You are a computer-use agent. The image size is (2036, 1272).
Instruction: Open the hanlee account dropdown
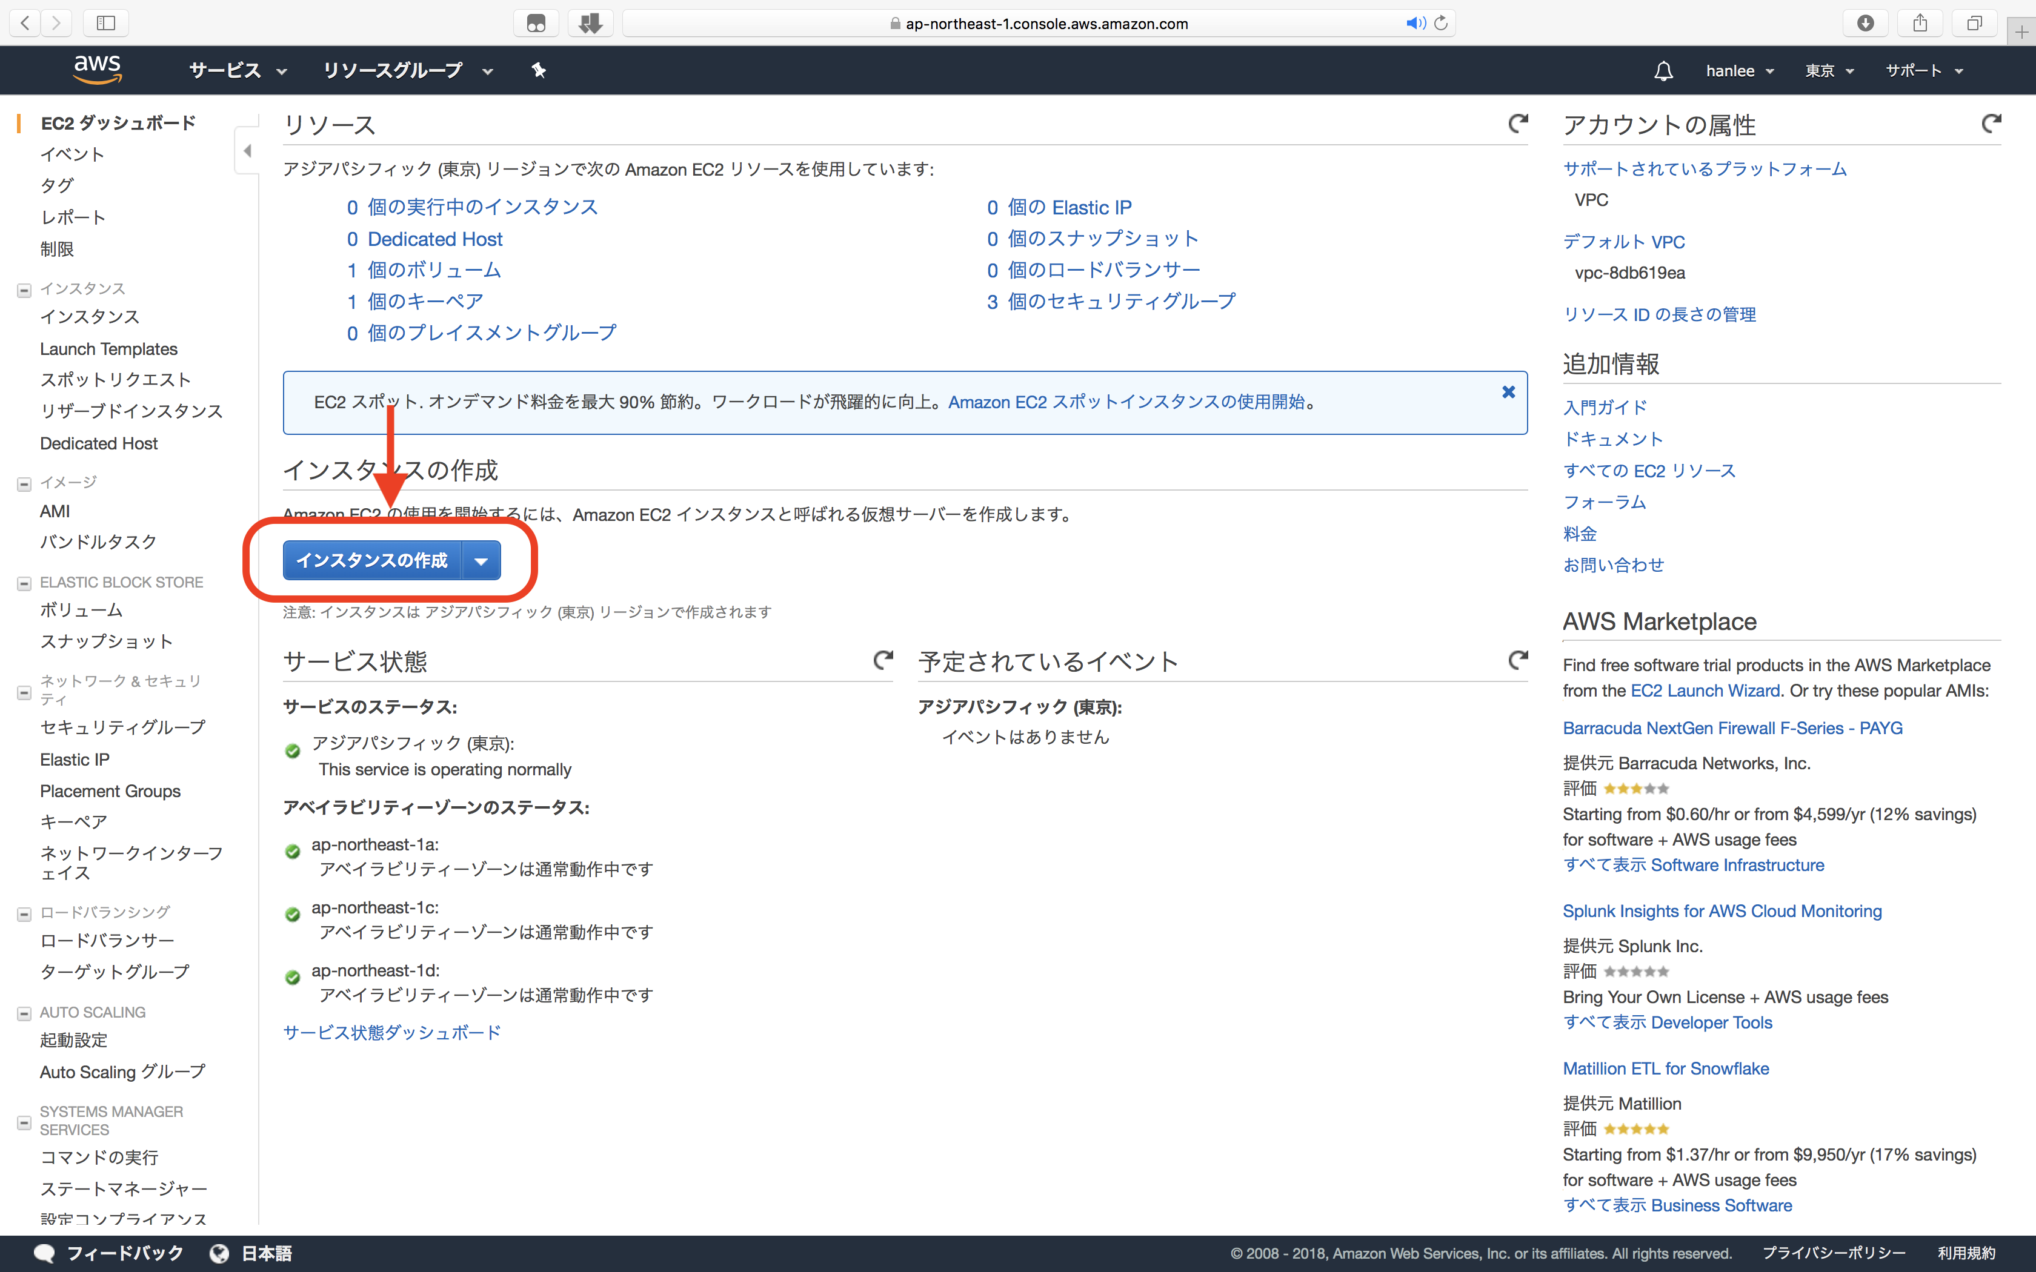(x=1740, y=71)
